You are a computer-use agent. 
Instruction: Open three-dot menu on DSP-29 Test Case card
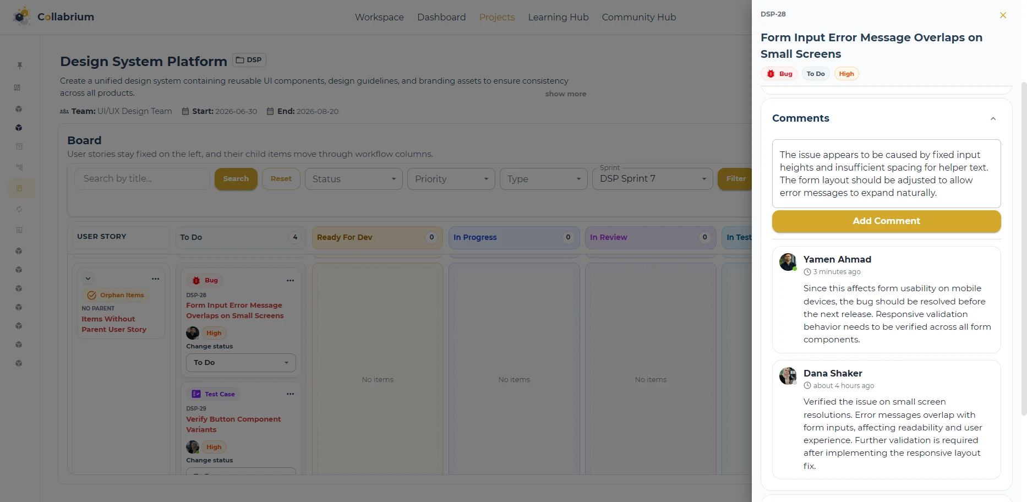click(x=290, y=394)
